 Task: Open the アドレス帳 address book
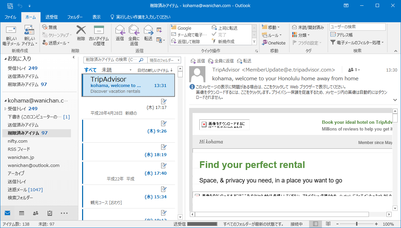pos(342,35)
